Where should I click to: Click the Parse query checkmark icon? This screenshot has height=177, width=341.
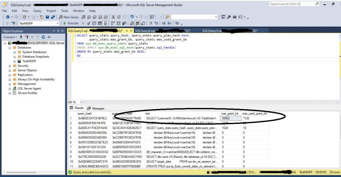point(88,23)
